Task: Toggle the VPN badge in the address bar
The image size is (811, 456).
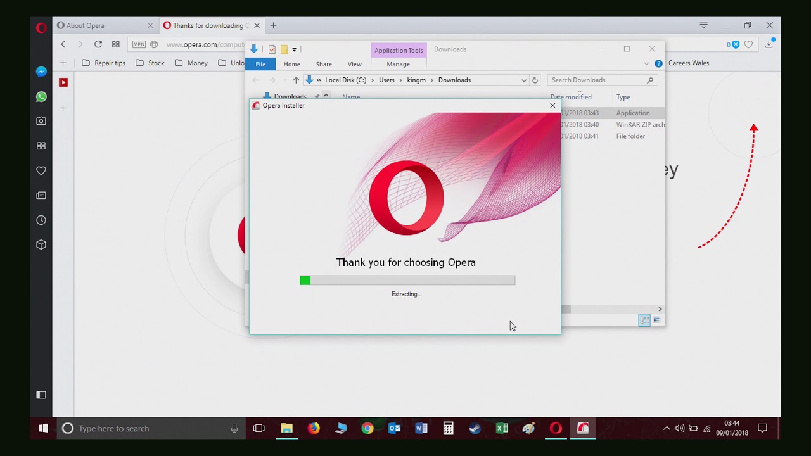Action: click(139, 44)
